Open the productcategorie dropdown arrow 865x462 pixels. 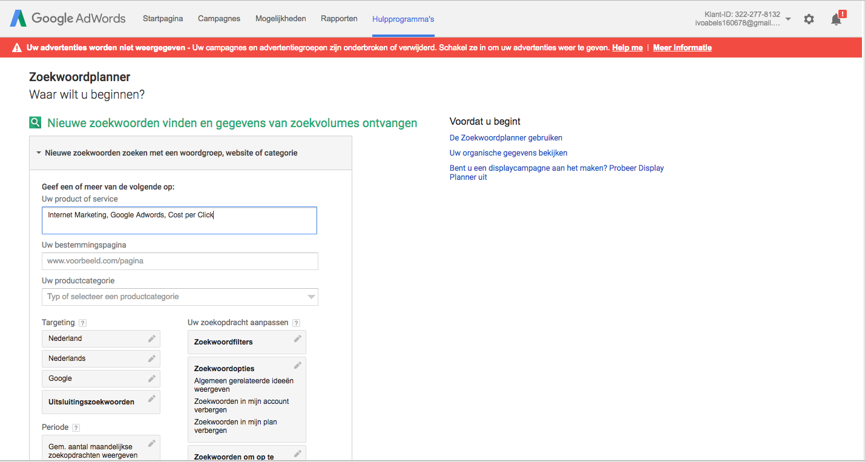311,297
